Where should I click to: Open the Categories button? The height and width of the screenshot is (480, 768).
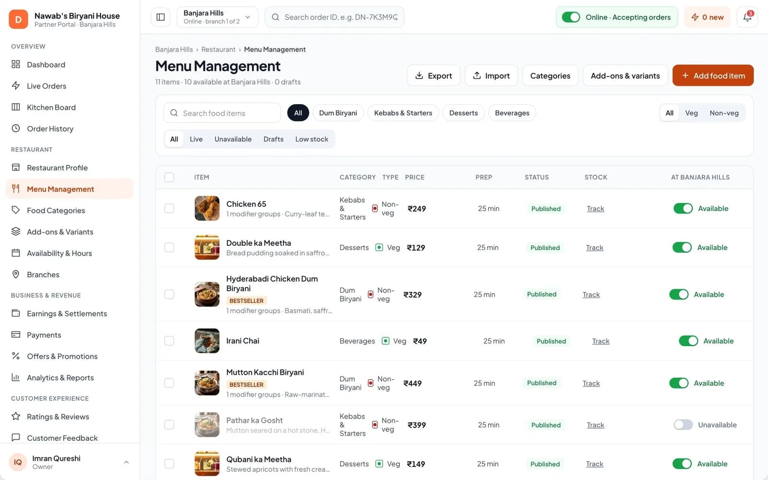pyautogui.click(x=550, y=75)
